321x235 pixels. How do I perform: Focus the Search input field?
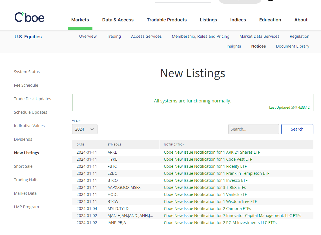click(x=253, y=129)
